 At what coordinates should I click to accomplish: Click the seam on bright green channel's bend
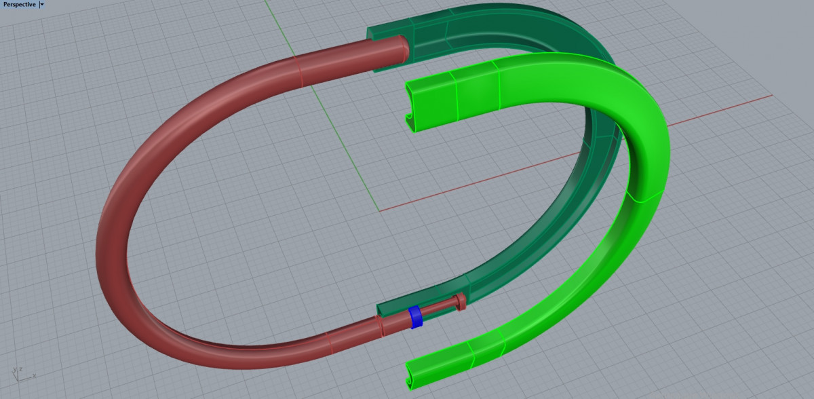point(643,198)
